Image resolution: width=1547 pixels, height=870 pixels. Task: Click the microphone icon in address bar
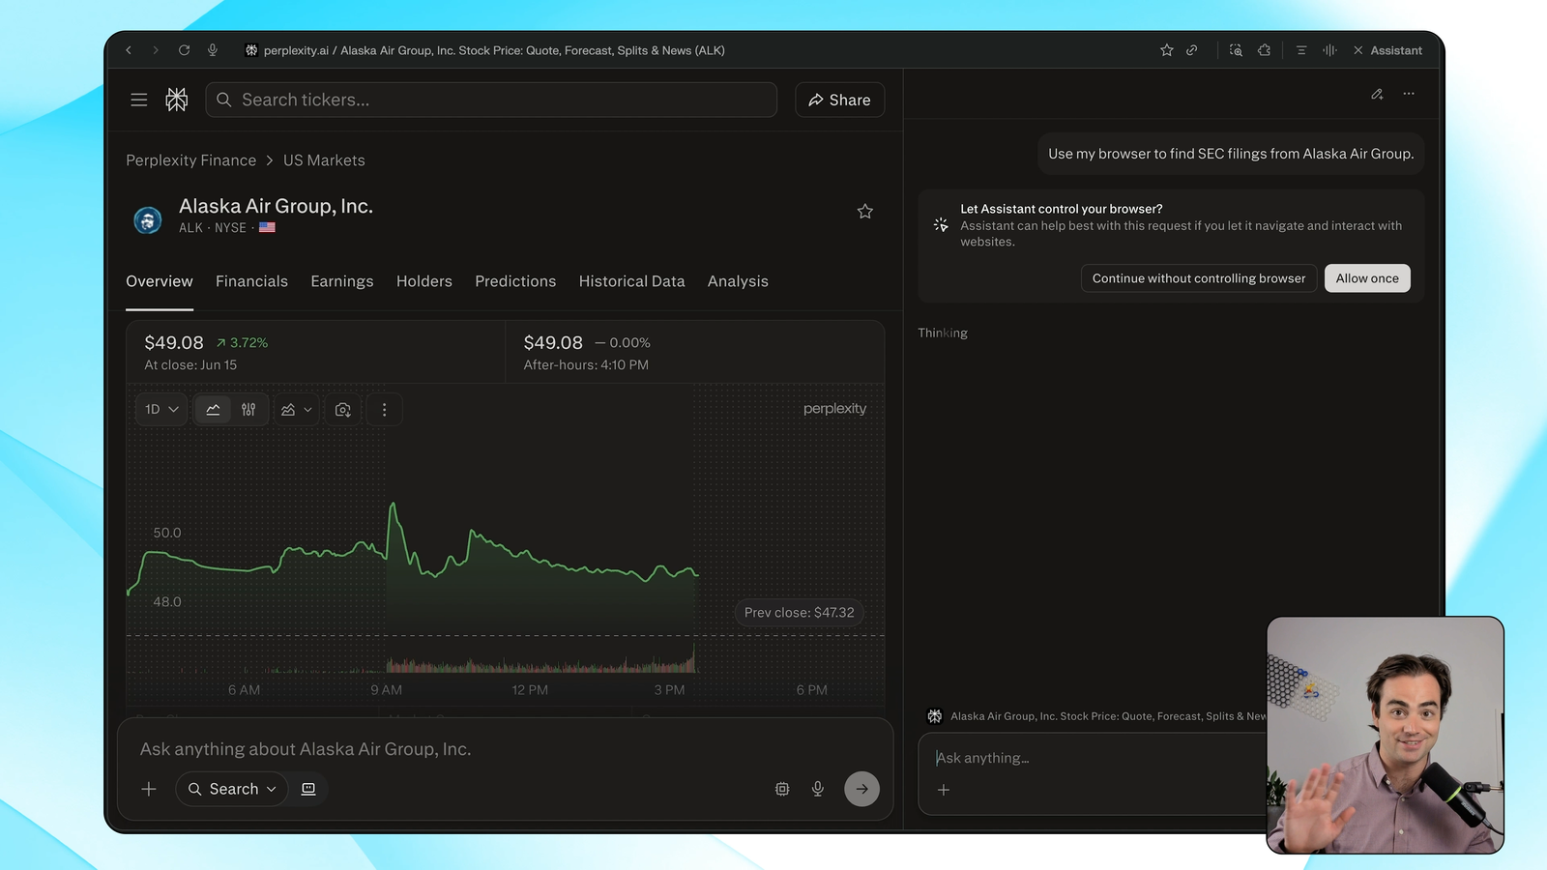point(213,50)
